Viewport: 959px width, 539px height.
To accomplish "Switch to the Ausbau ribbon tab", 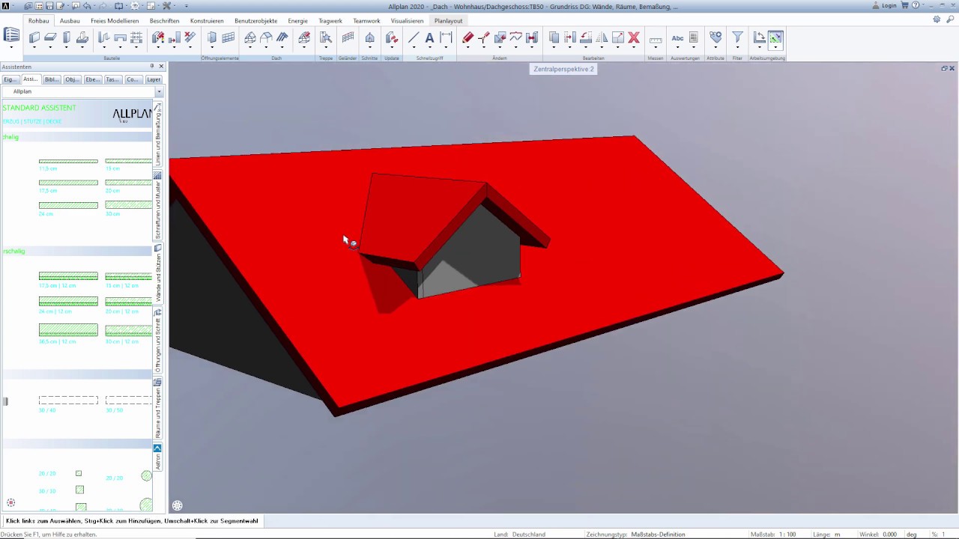I will 70,21.
